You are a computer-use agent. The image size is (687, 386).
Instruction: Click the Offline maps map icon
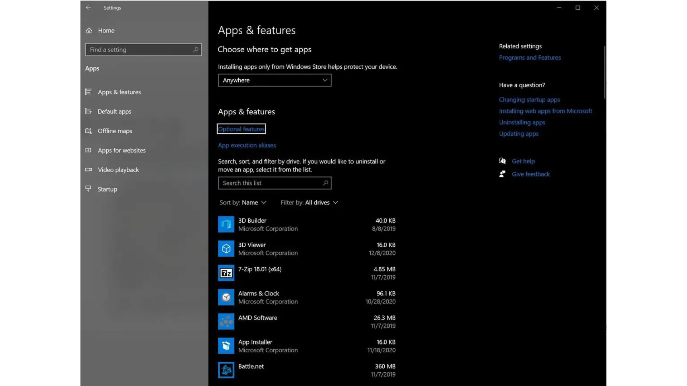88,131
